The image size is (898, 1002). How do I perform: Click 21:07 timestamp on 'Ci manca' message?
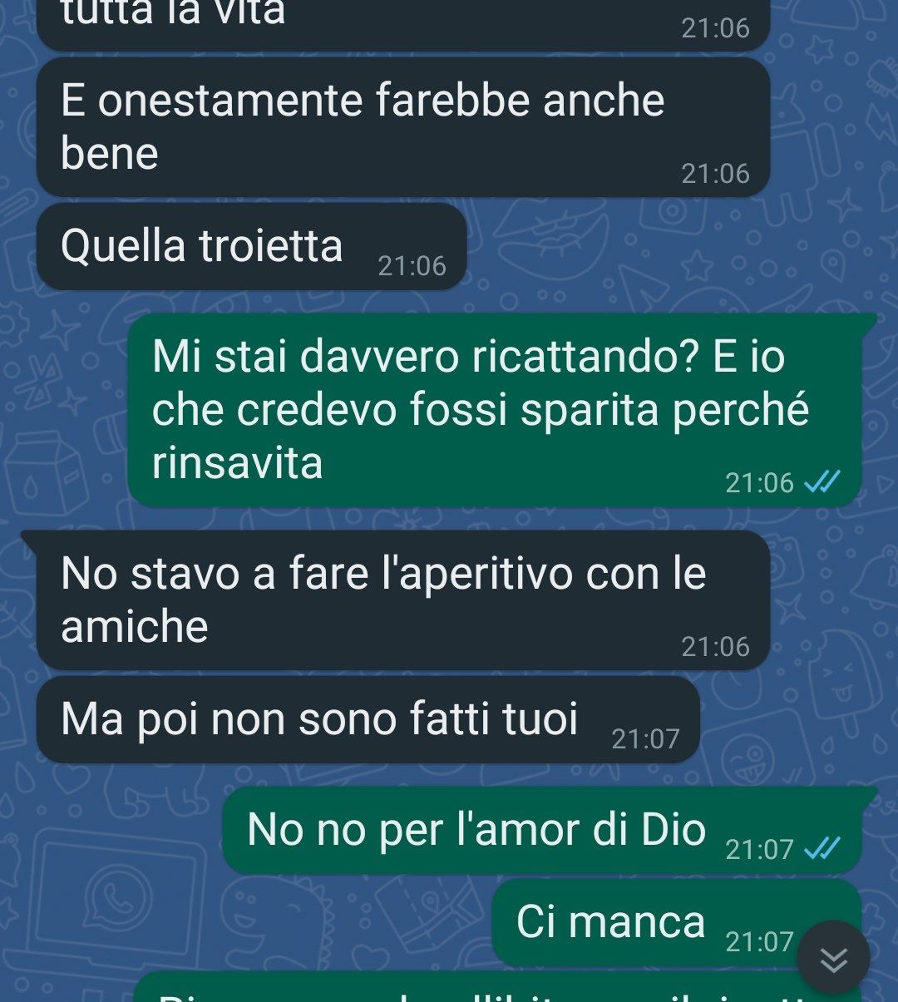[759, 941]
